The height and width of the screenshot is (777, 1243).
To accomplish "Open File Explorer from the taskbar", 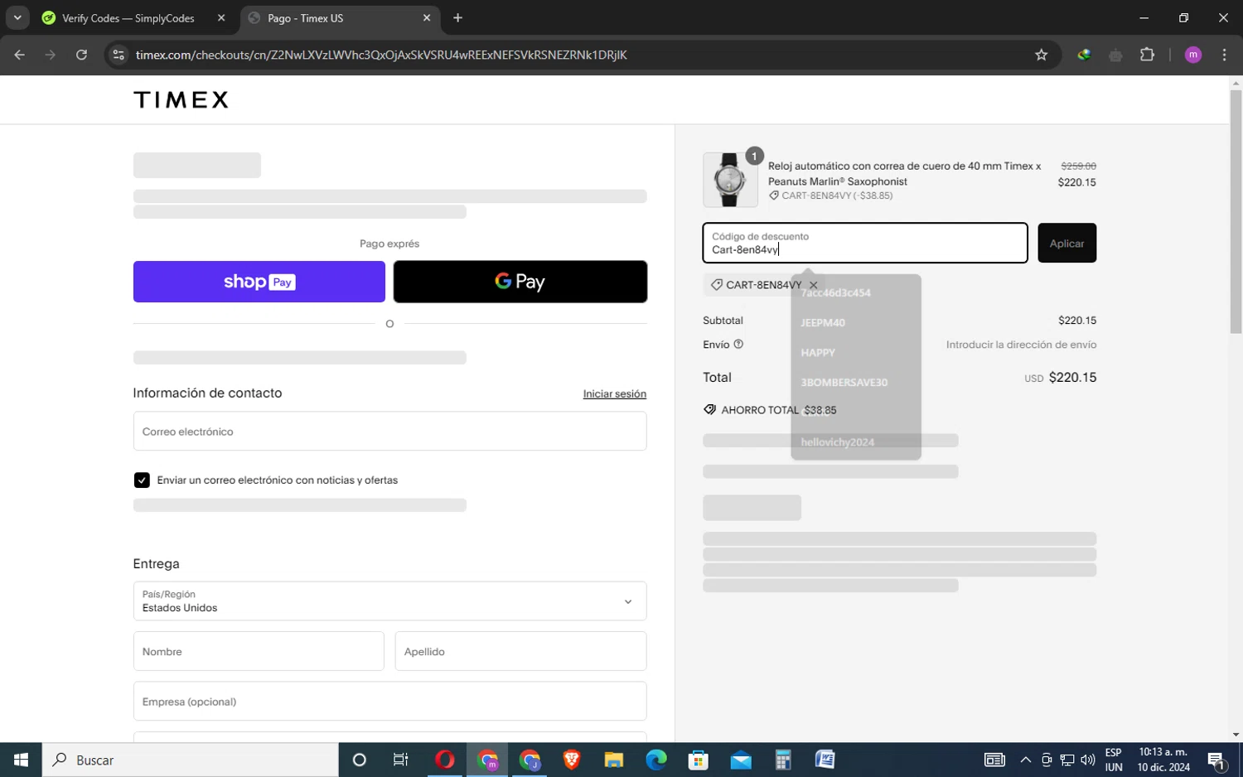I will pyautogui.click(x=614, y=760).
